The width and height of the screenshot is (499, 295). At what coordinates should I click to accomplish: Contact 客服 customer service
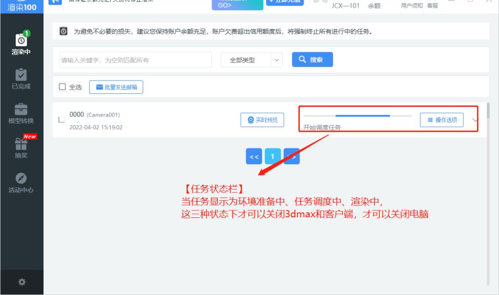point(432,6)
